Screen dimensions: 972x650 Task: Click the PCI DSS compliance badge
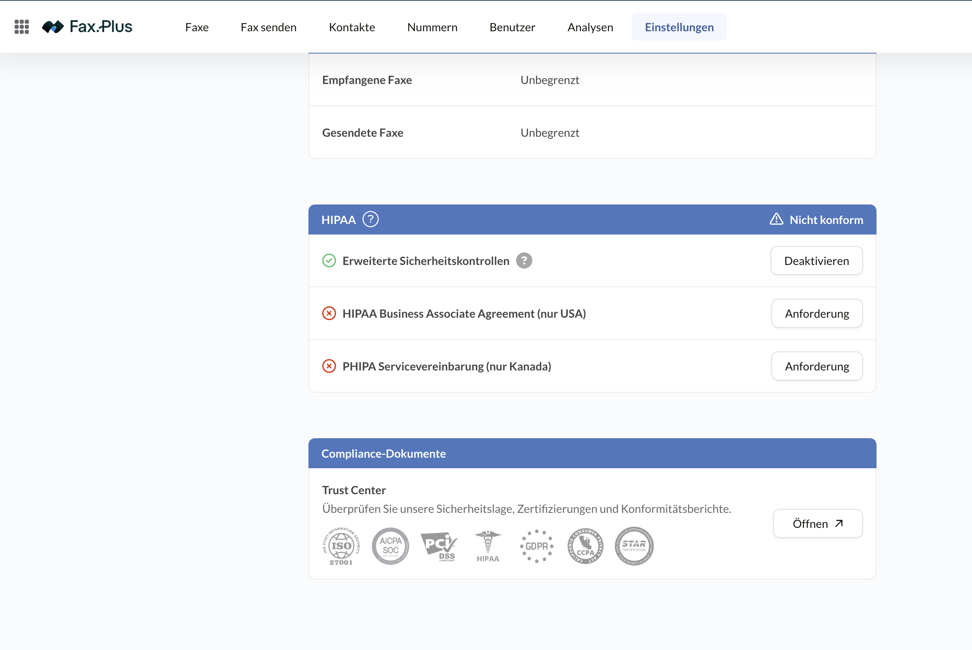(439, 547)
